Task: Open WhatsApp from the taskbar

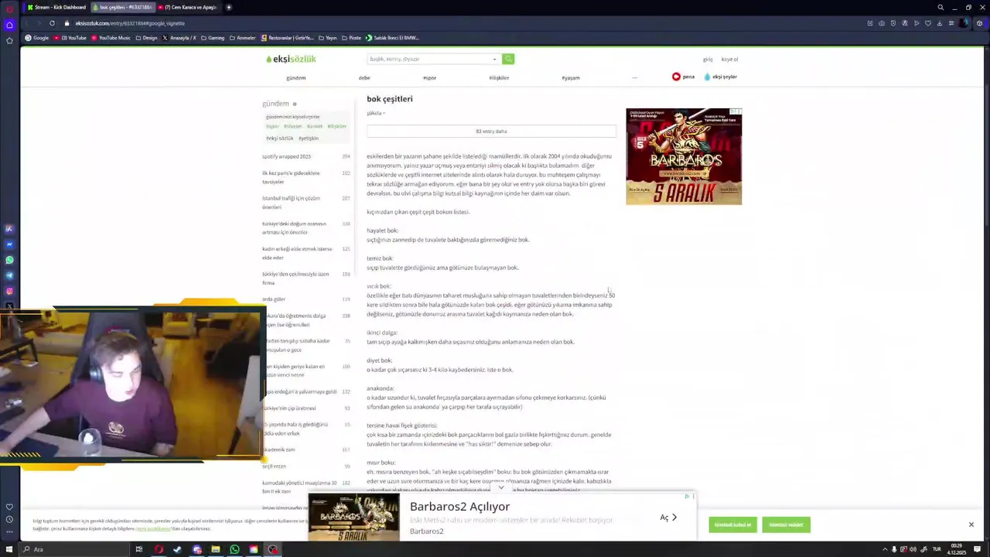Action: tap(234, 549)
